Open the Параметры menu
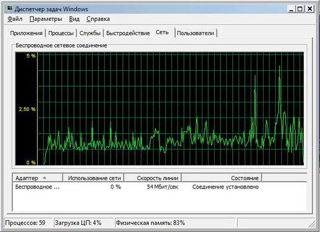The image size is (320, 232). pos(46,19)
